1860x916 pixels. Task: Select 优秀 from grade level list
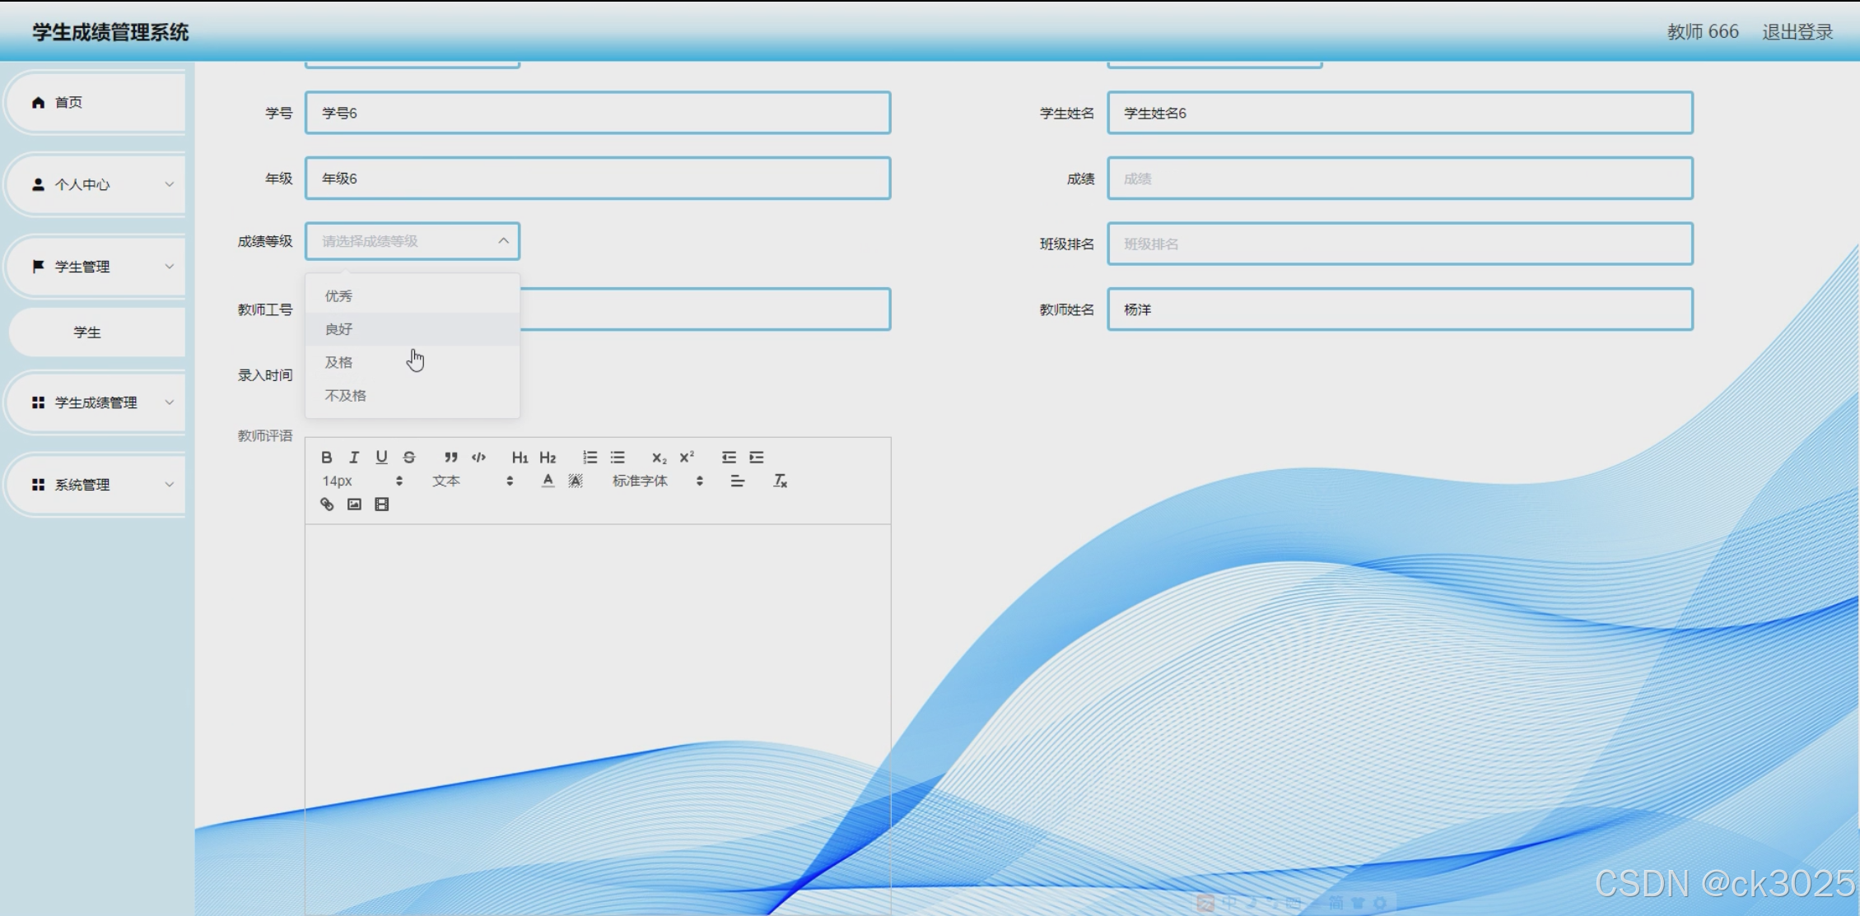tap(338, 295)
